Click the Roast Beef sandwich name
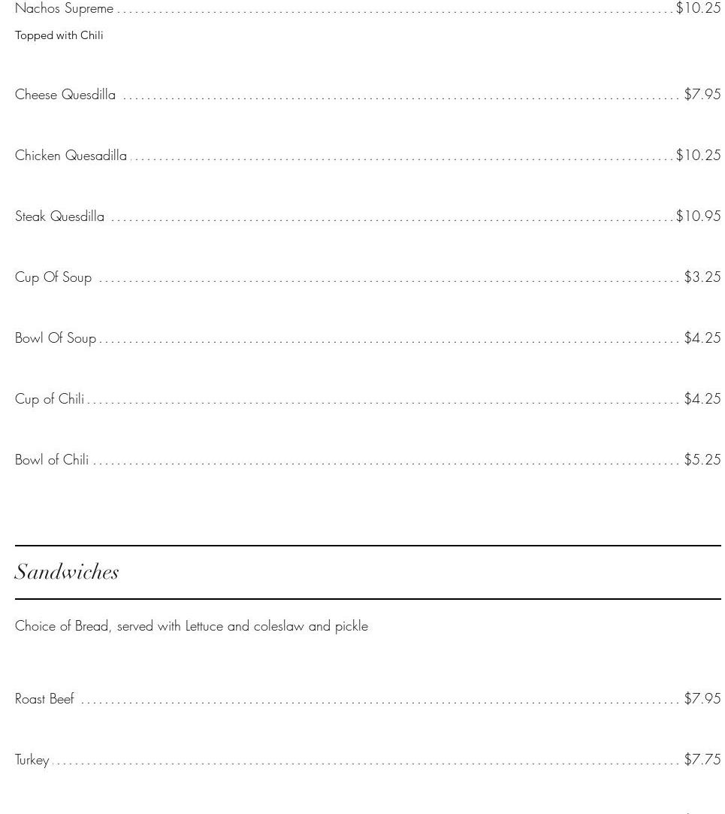 pyautogui.click(x=45, y=699)
